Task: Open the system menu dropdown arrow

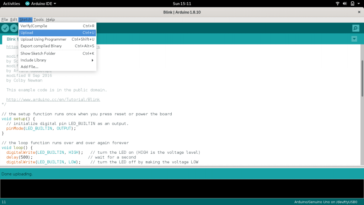Action: (359, 4)
